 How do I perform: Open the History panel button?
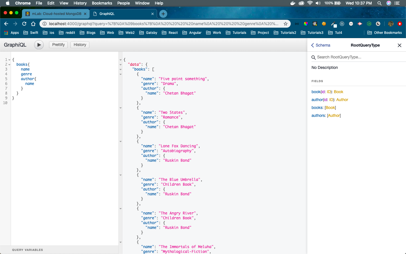80,45
